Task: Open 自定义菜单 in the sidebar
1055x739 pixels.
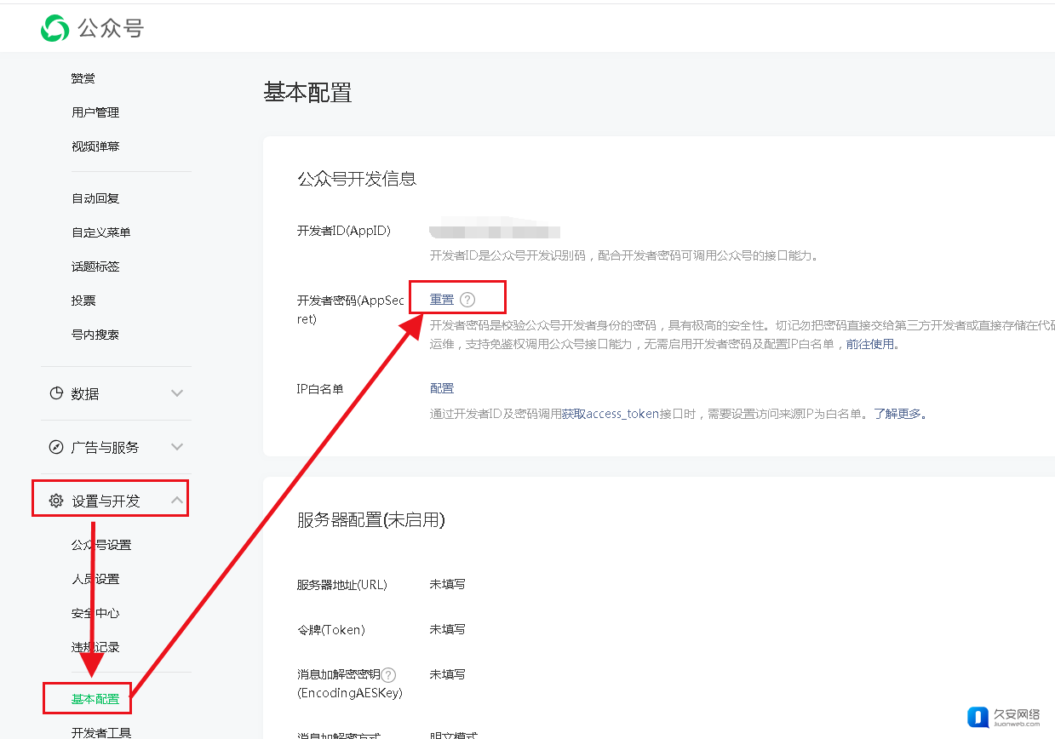Action: tap(100, 232)
